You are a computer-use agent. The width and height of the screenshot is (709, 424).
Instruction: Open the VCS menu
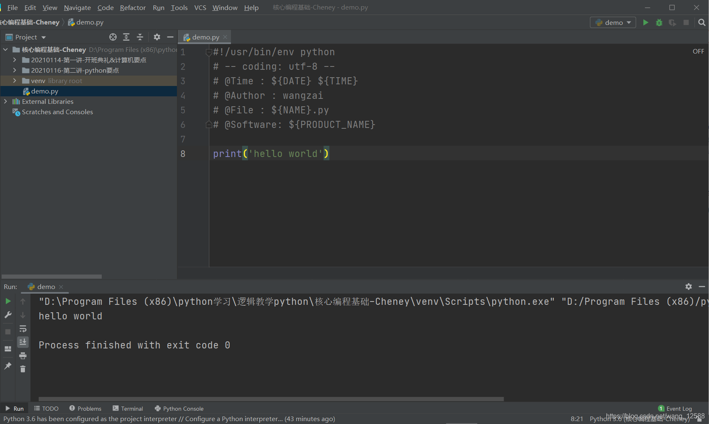point(200,7)
